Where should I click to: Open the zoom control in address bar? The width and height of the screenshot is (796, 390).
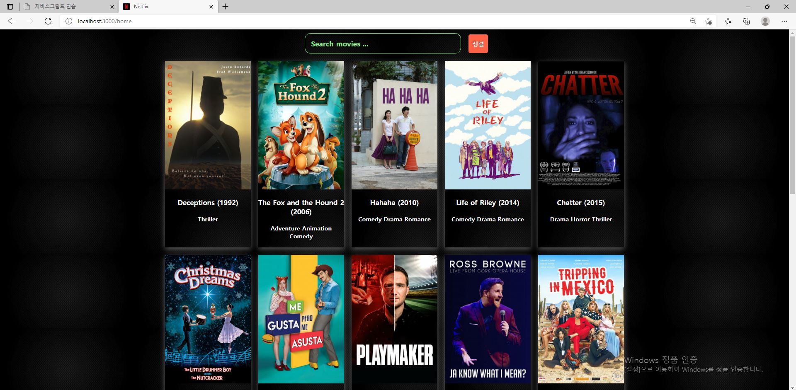693,21
